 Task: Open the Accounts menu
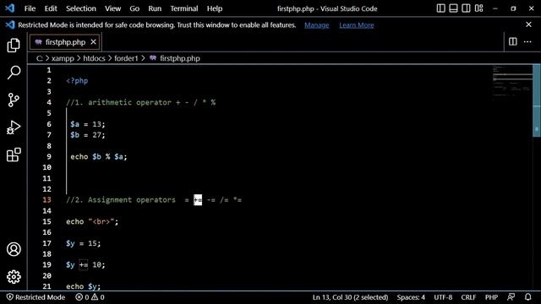14,249
